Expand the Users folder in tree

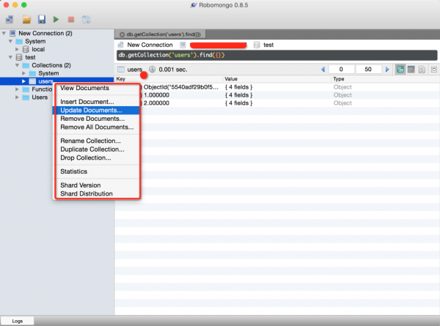pyautogui.click(x=17, y=97)
